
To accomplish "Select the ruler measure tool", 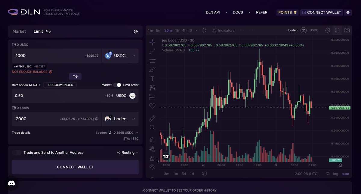I will [153, 118].
